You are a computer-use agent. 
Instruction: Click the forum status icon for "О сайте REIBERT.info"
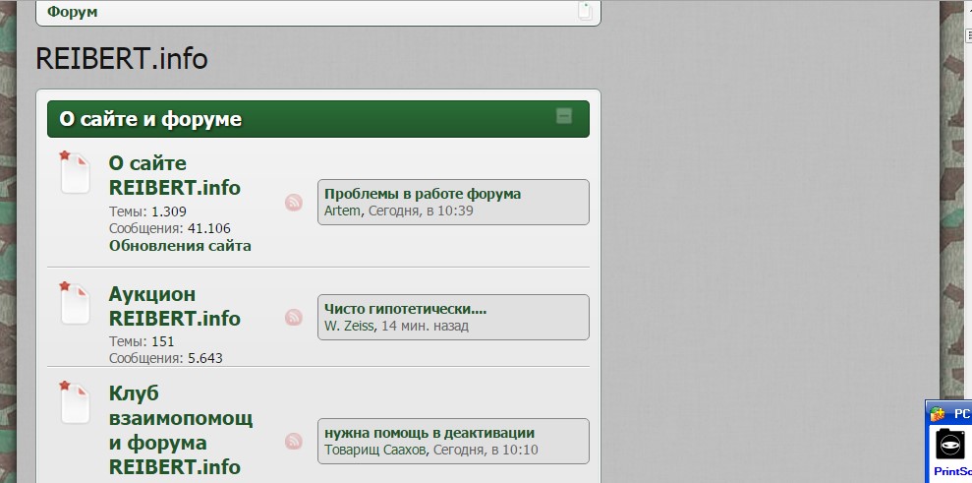(x=75, y=172)
